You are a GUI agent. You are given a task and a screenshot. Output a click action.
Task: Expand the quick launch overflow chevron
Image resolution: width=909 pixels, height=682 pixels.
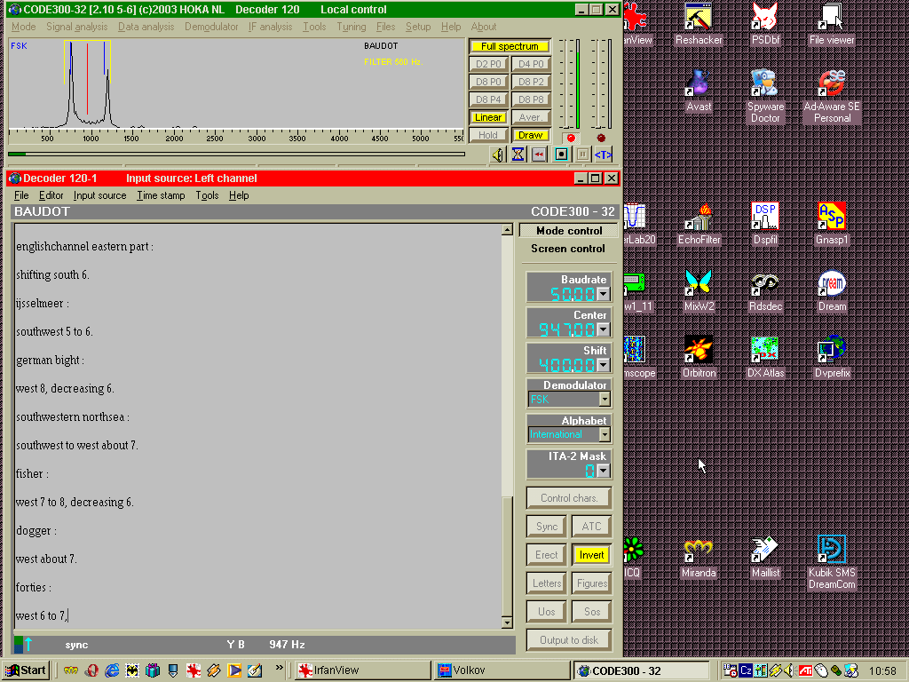click(x=279, y=668)
